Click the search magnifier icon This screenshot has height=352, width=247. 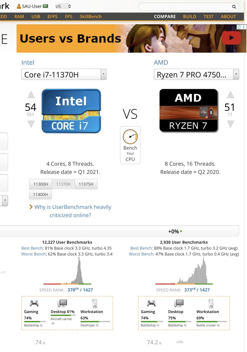234,7
